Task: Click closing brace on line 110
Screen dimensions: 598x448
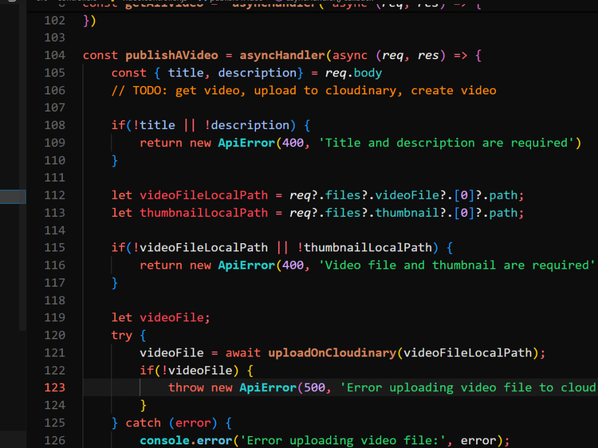Action: click(114, 160)
